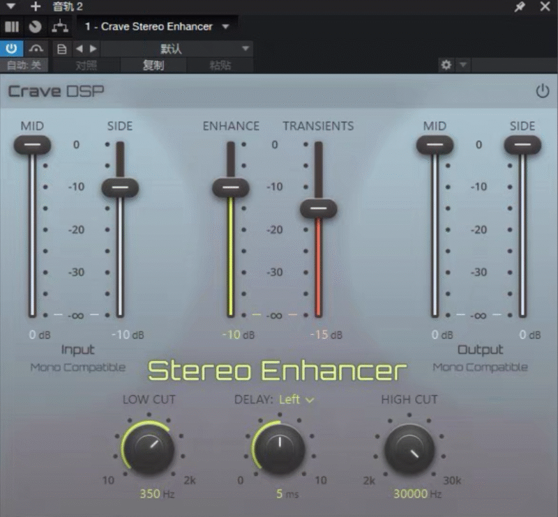Screen dimensions: 558x517
Task: Toggle the Crave DSP power button
Action: (x=543, y=91)
